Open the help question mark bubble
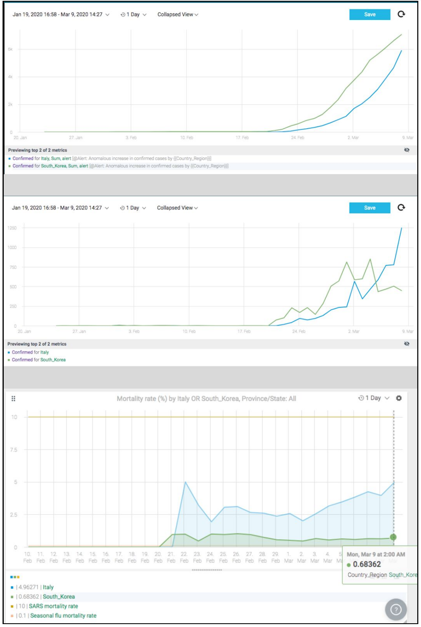The image size is (421, 627). pyautogui.click(x=396, y=609)
